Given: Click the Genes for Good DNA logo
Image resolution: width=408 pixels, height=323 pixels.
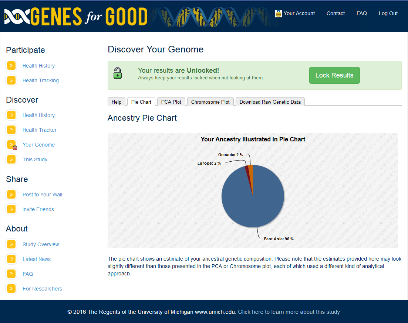Looking at the screenshot, I should click(x=76, y=16).
